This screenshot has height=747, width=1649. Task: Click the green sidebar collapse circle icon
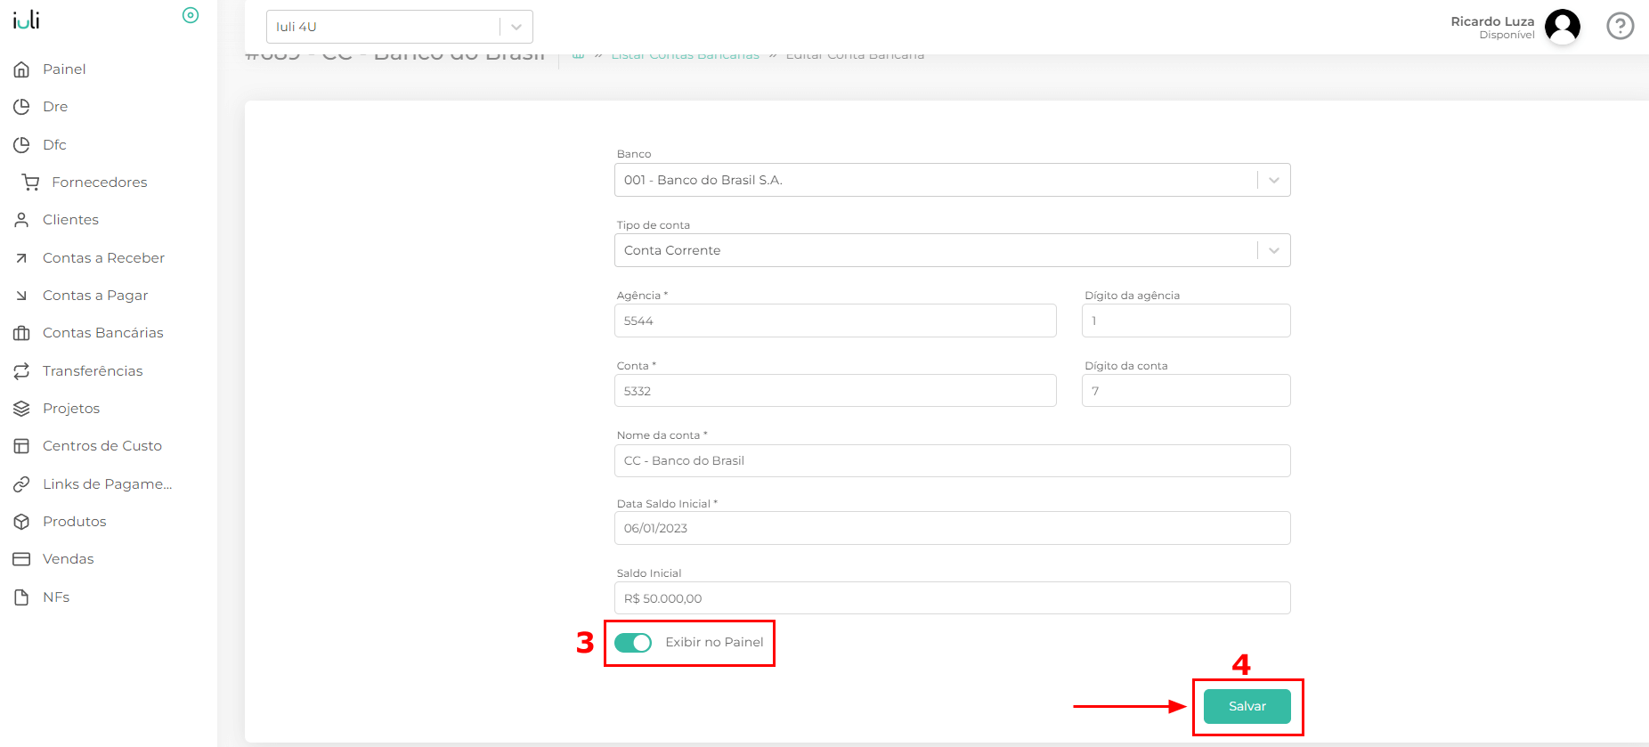tap(191, 15)
